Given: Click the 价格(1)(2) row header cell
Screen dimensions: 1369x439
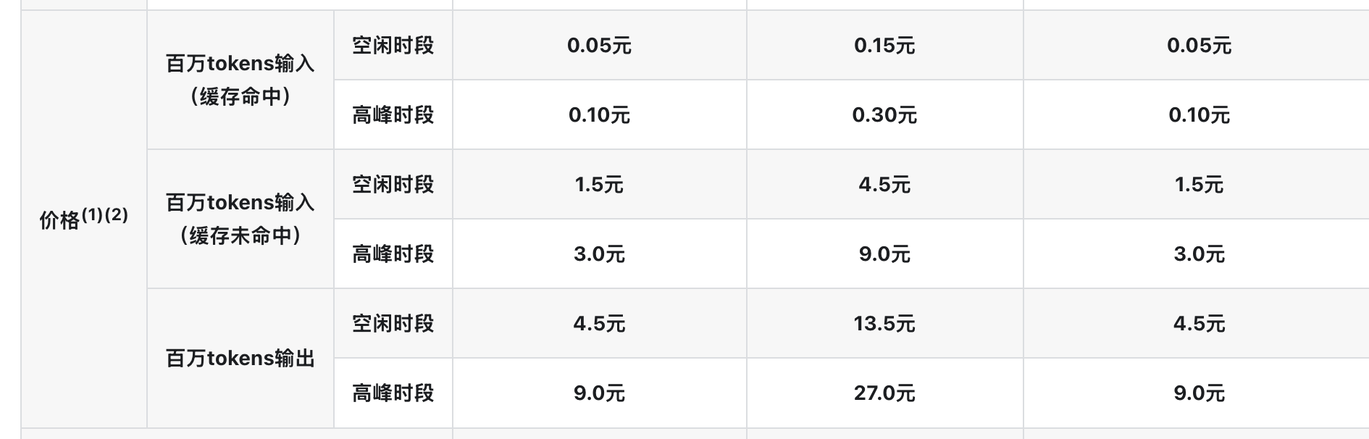Looking at the screenshot, I should tap(84, 219).
